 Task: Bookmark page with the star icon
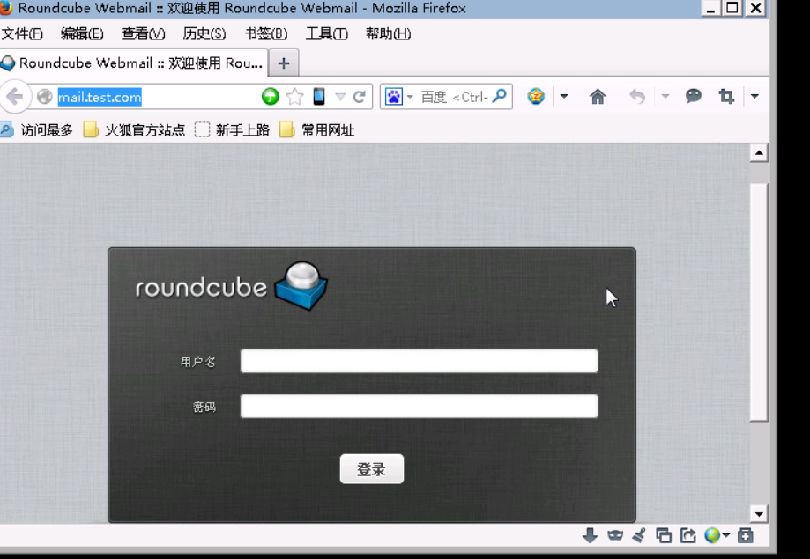pyautogui.click(x=295, y=97)
